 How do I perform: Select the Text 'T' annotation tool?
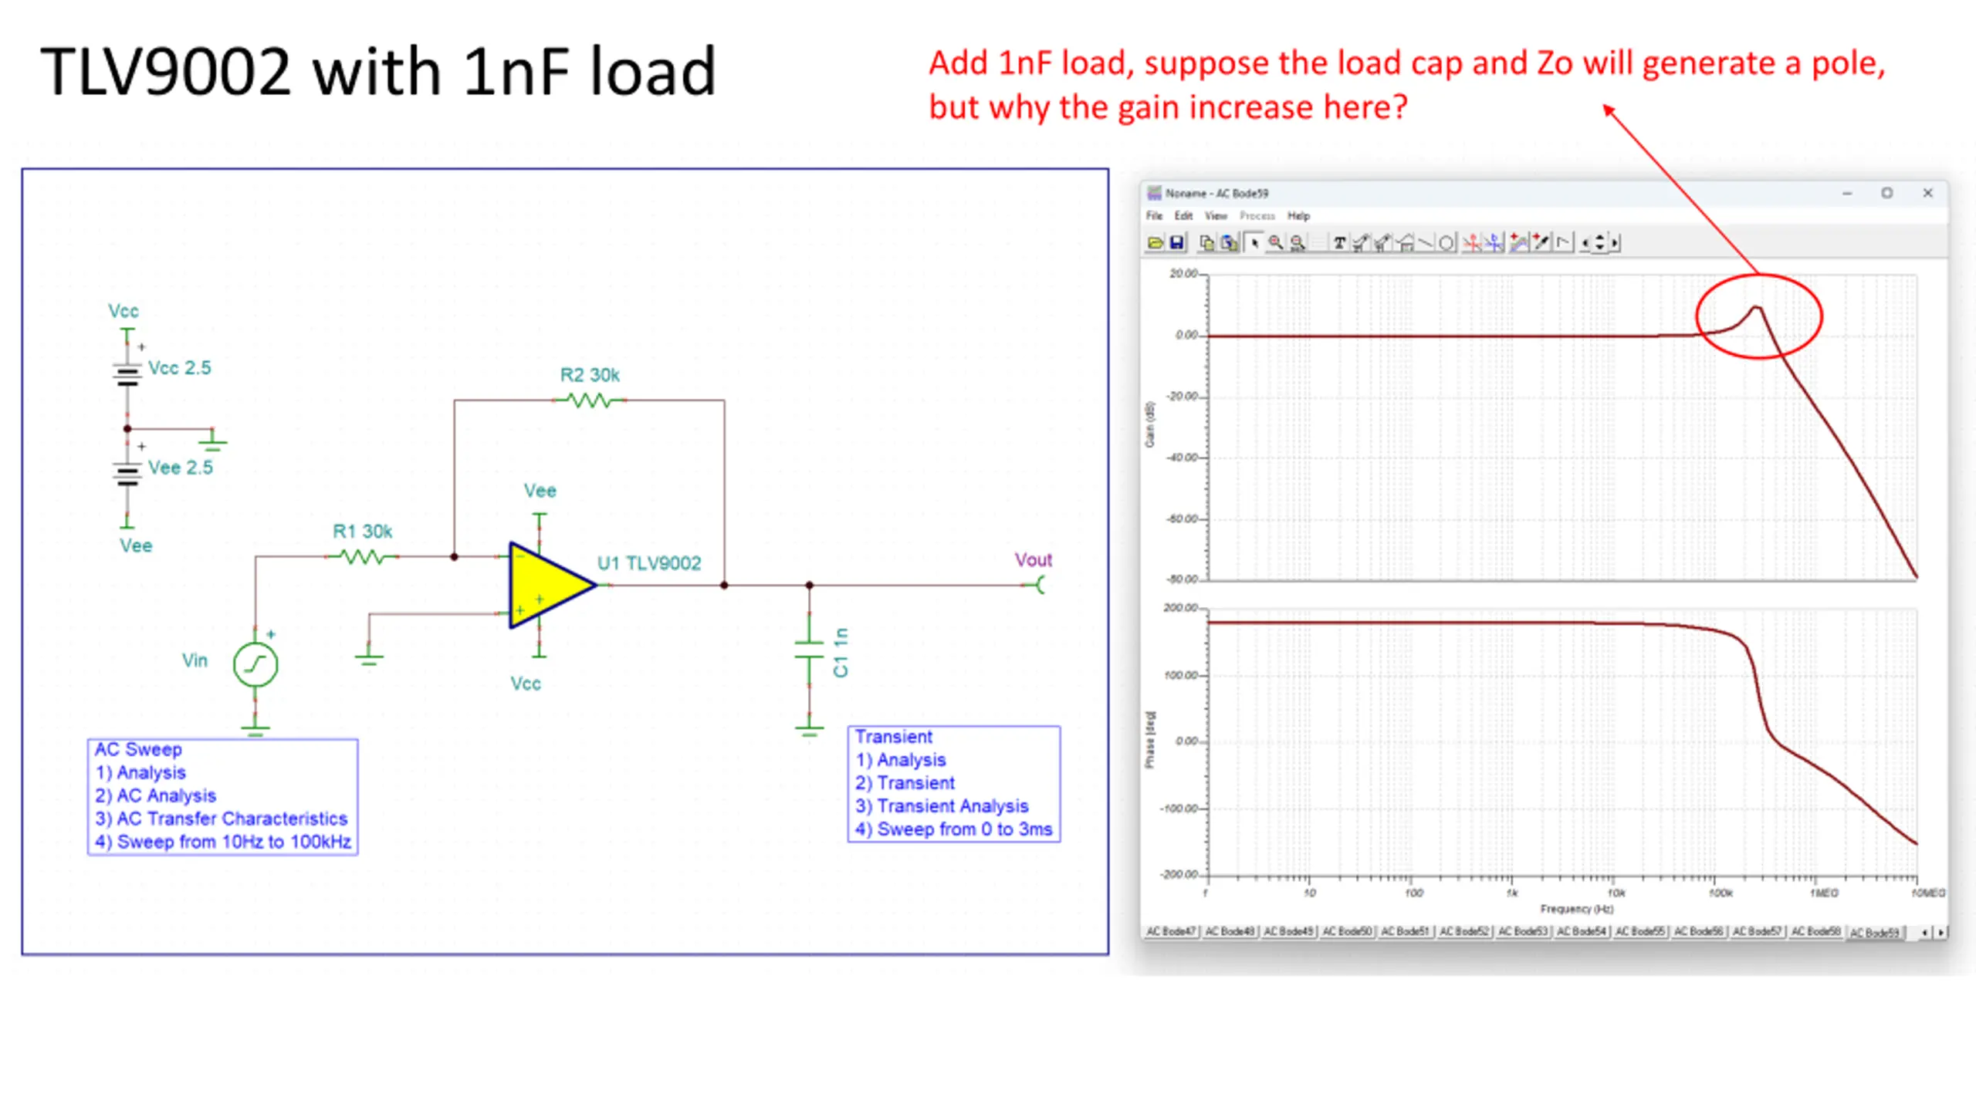1340,243
